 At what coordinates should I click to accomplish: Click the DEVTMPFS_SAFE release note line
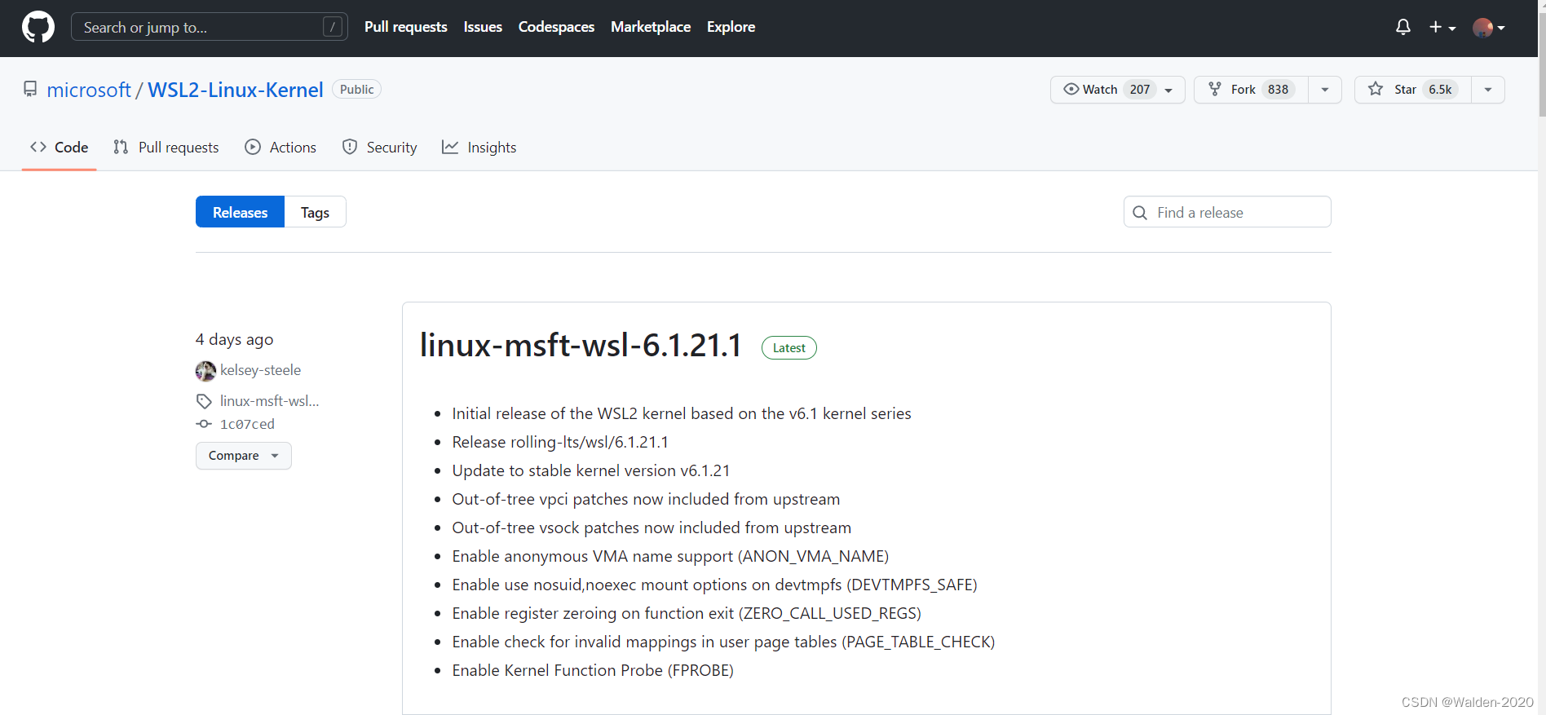714,585
